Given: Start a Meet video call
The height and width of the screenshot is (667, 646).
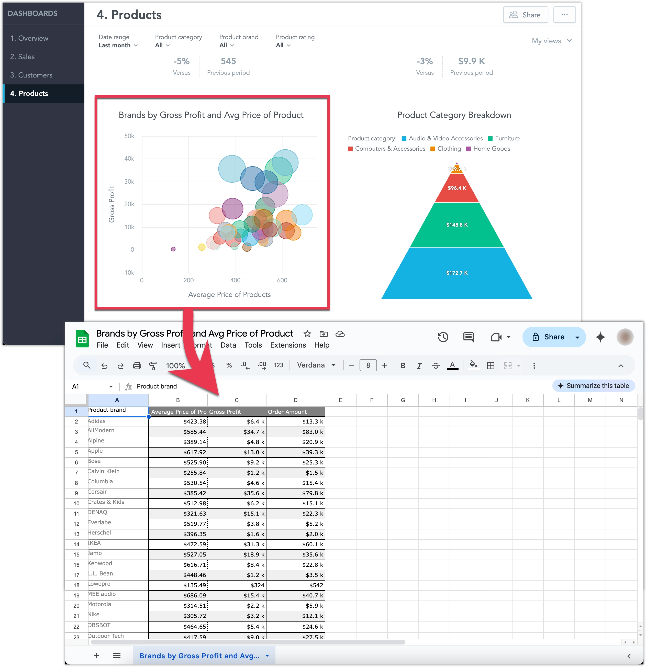Looking at the screenshot, I should pos(497,337).
